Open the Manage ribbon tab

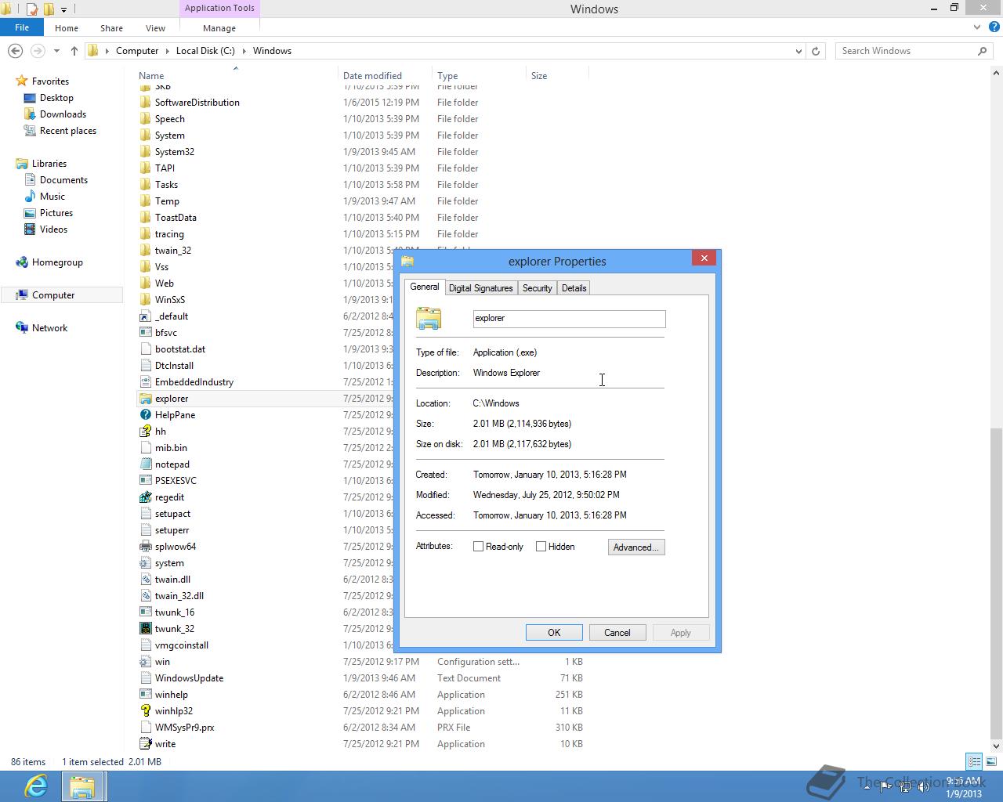(x=219, y=28)
